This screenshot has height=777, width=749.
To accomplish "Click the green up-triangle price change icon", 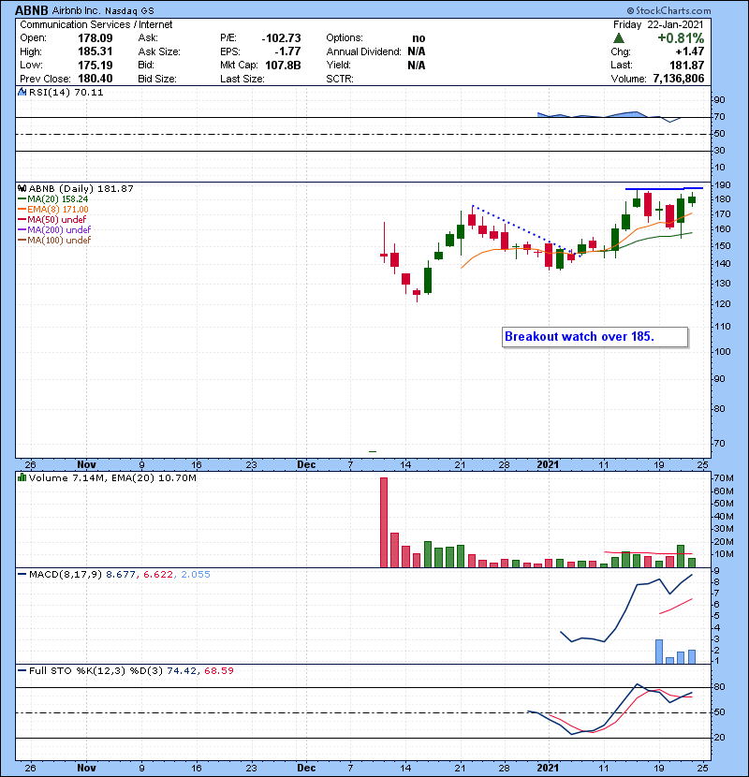I will (x=618, y=38).
